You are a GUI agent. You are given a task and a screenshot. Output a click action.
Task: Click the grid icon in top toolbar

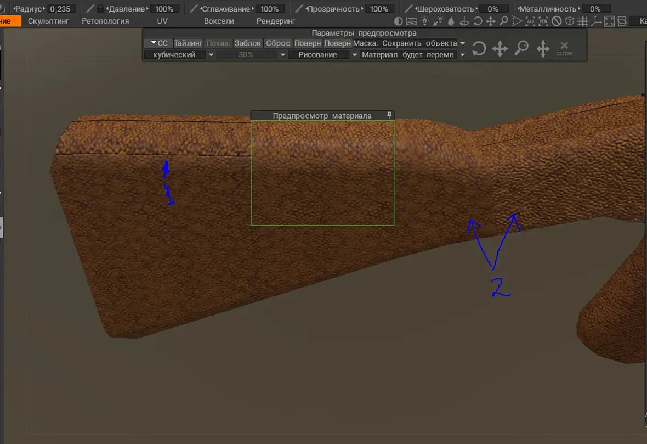(x=583, y=21)
